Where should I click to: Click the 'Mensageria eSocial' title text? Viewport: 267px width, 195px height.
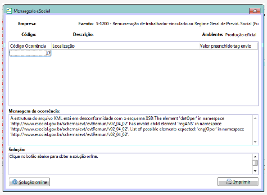coord(32,11)
